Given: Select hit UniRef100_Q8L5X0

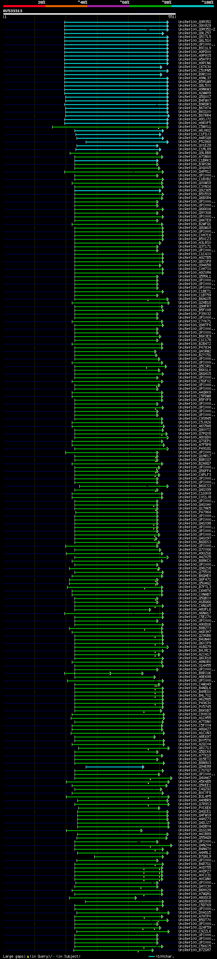Looking at the screenshot, I should click(195, 86).
